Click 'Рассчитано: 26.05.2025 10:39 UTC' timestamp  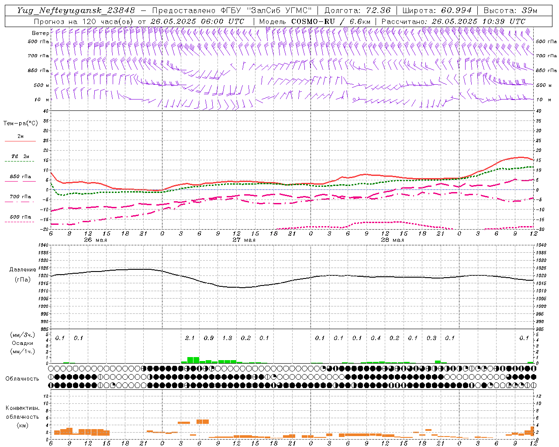click(453, 21)
